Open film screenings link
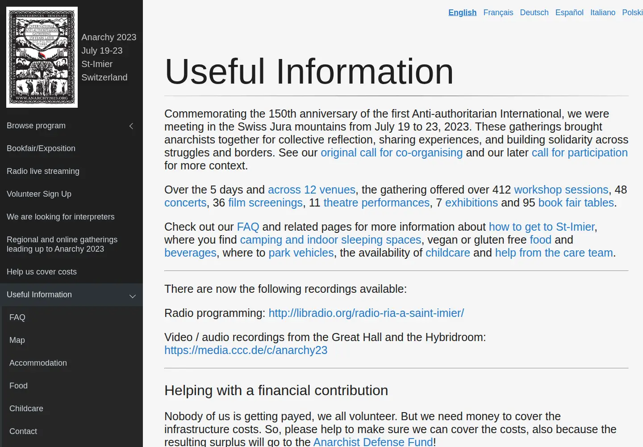 (265, 202)
